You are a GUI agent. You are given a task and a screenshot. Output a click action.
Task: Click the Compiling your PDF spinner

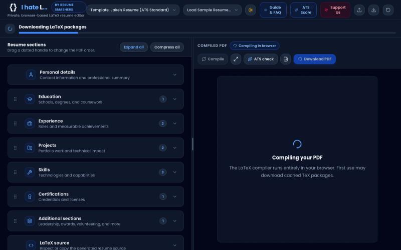click(297, 144)
